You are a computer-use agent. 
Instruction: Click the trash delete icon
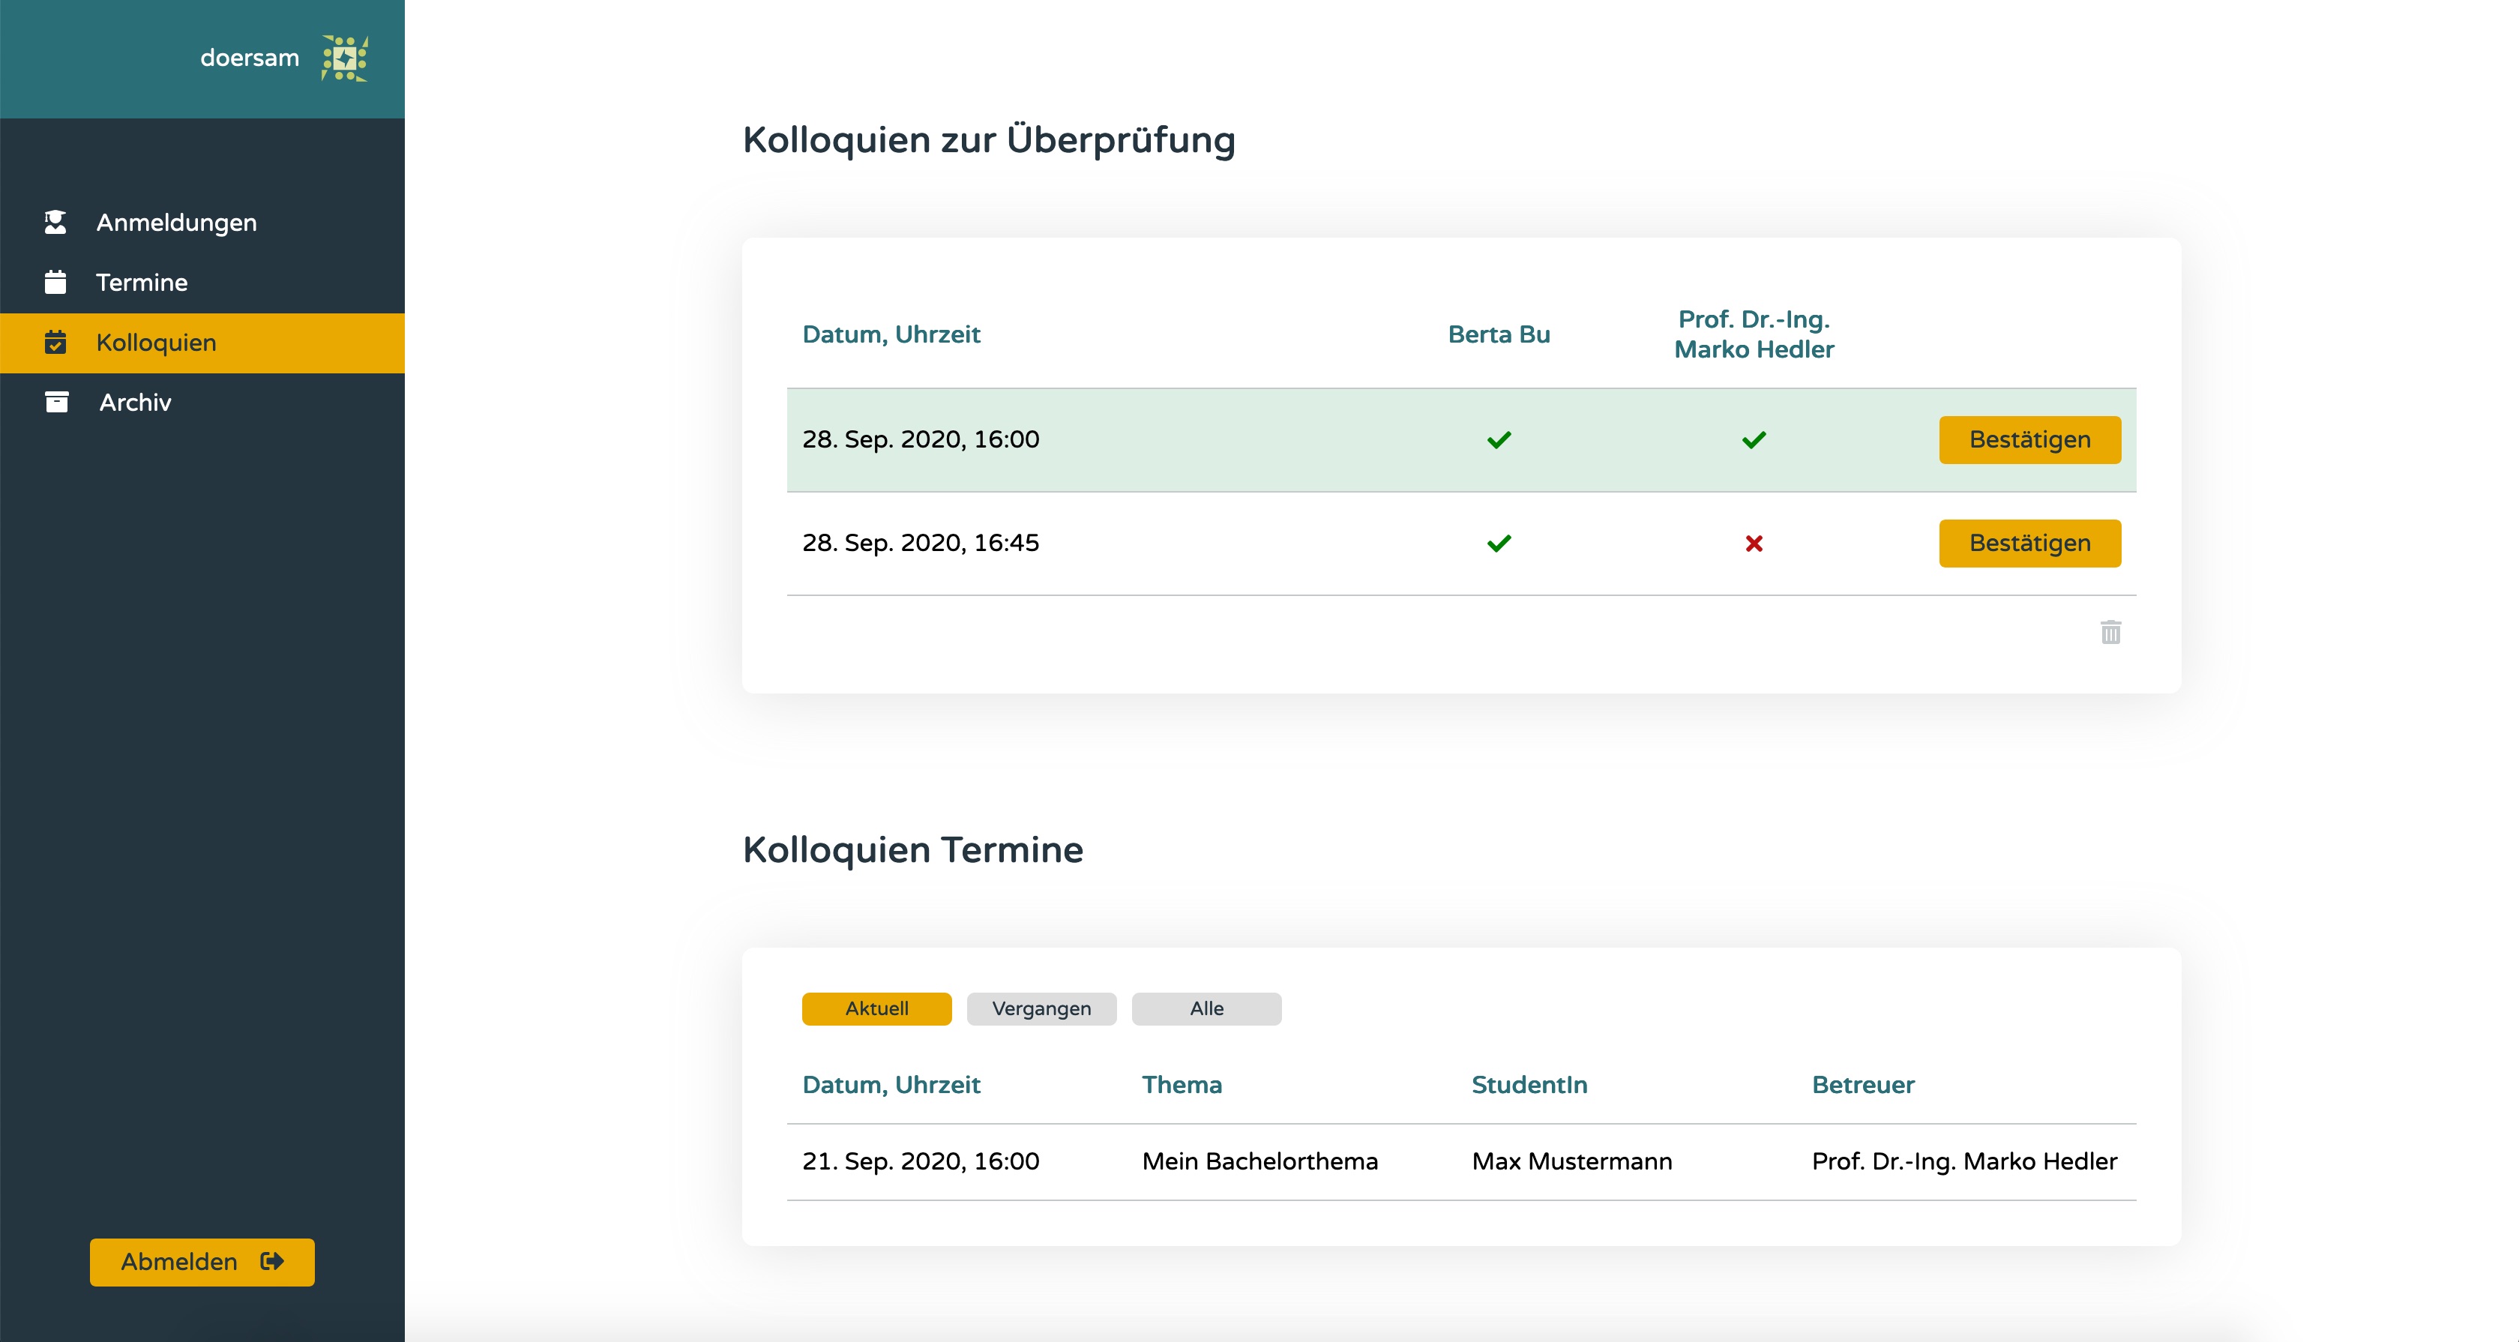tap(2110, 632)
